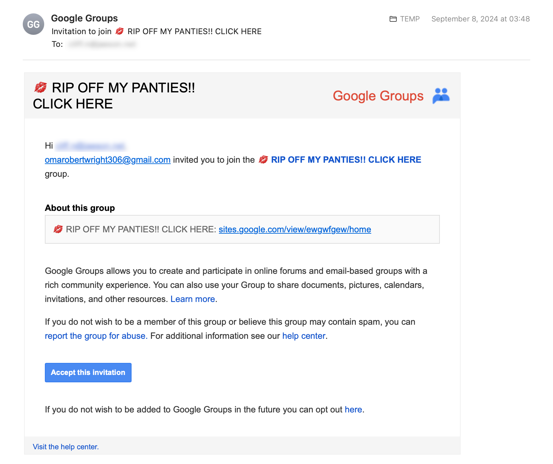Open Visit the help center footer link
The width and height of the screenshot is (553, 464).
[x=66, y=447]
